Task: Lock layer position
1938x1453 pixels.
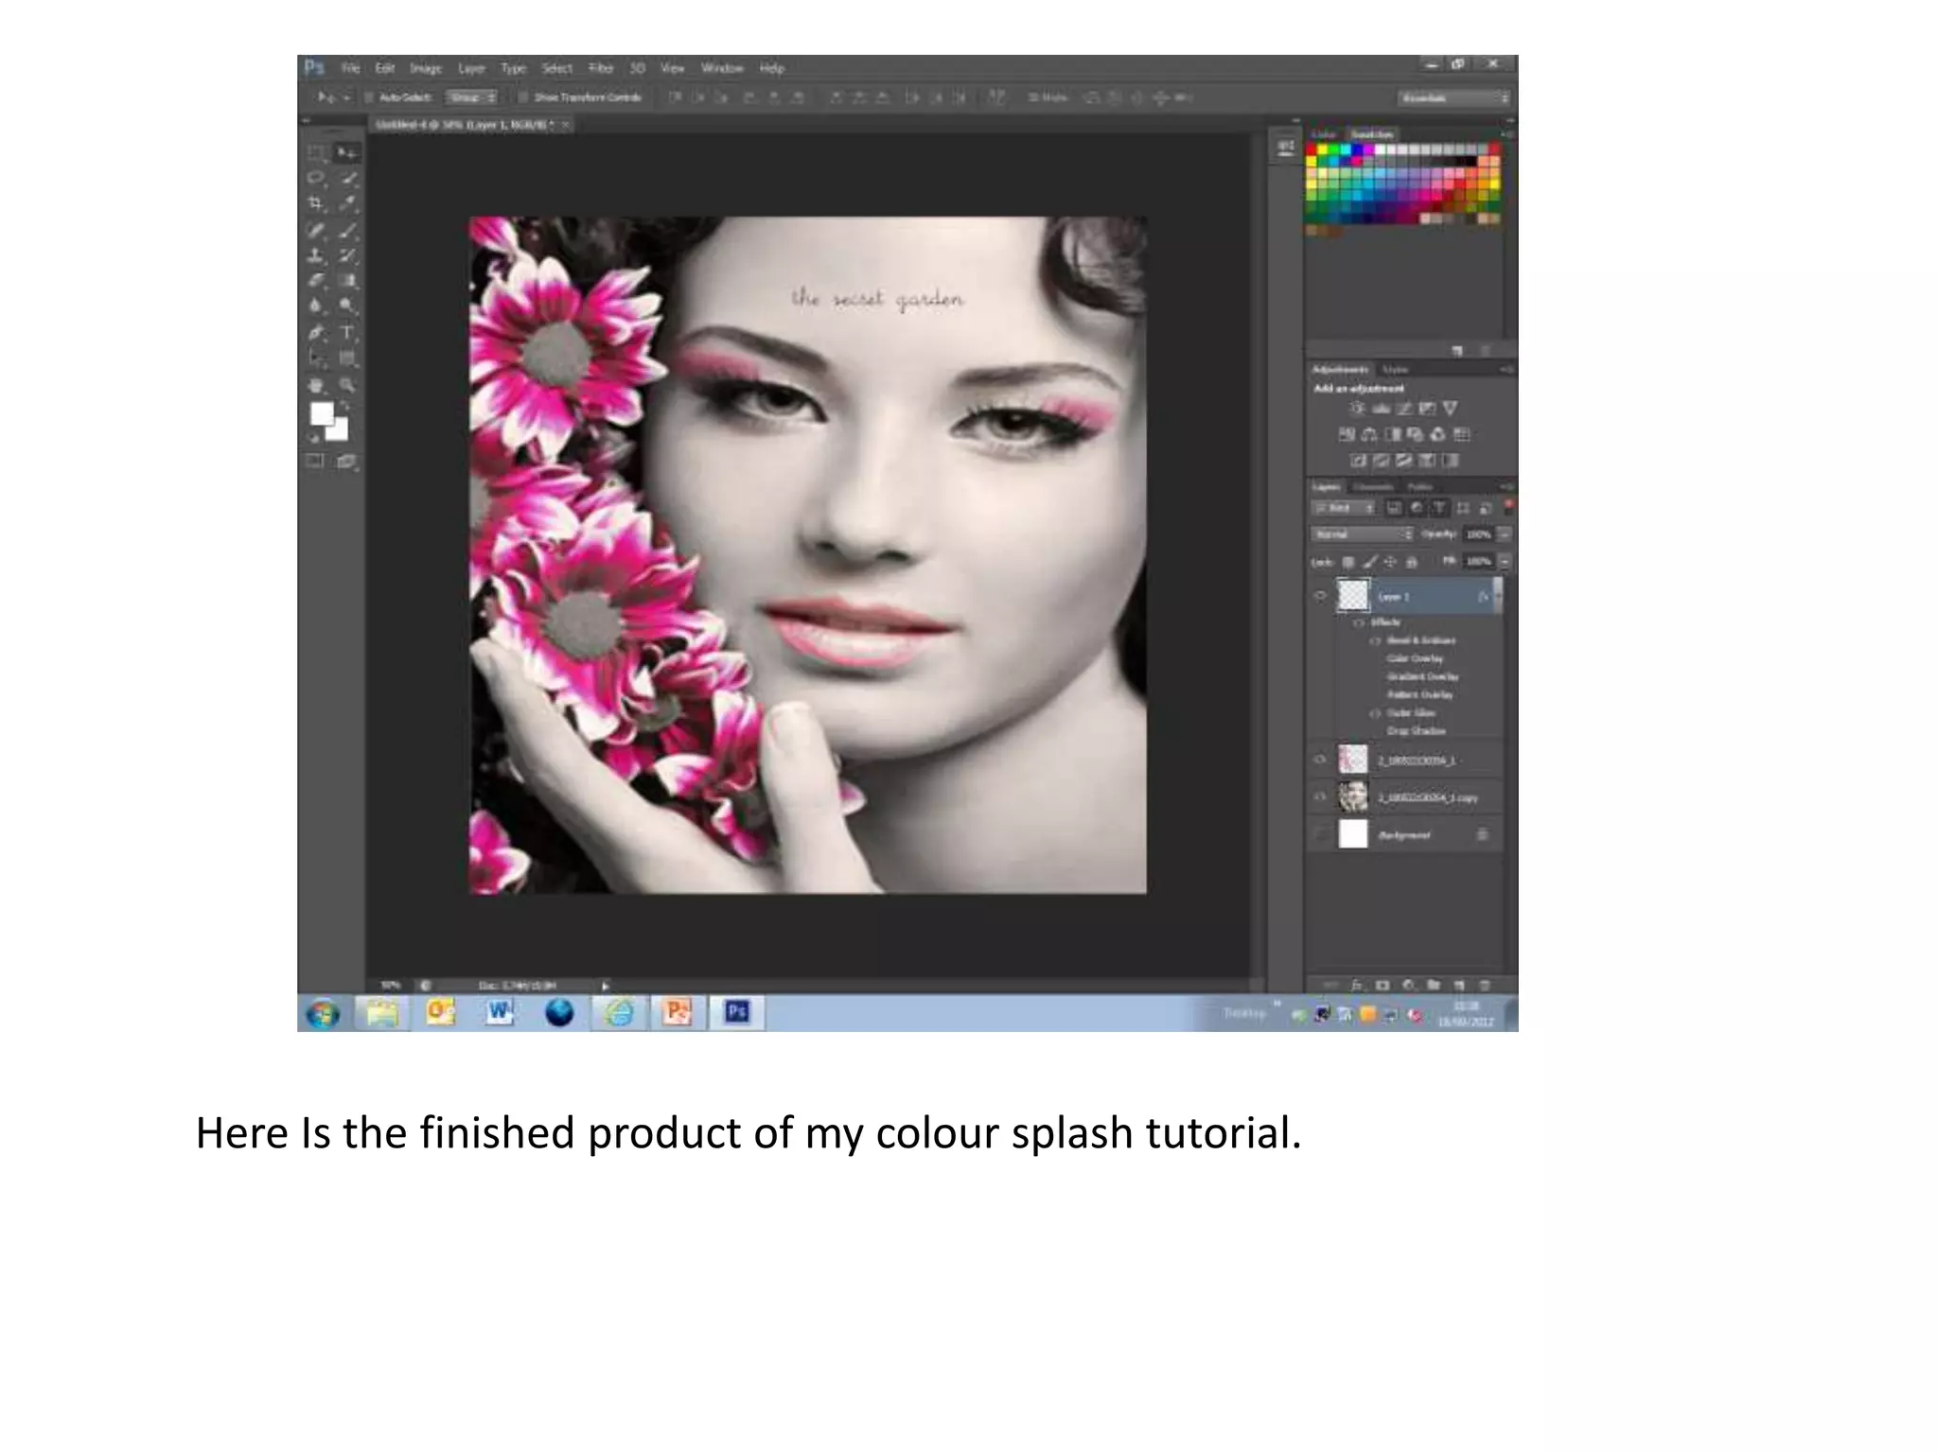Action: (x=1390, y=562)
